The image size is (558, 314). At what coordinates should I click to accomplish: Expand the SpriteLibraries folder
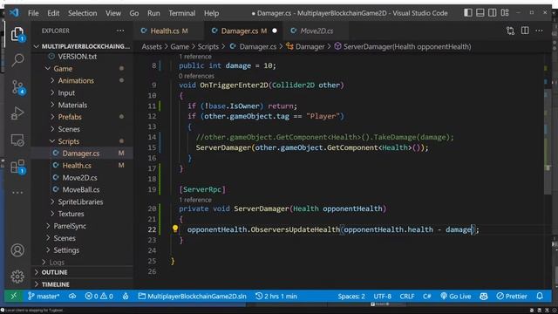pos(80,201)
